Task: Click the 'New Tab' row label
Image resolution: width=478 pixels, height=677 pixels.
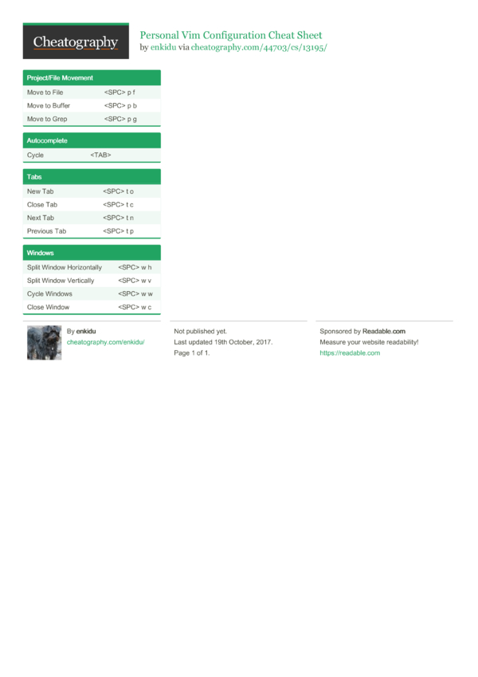Action: click(40, 191)
